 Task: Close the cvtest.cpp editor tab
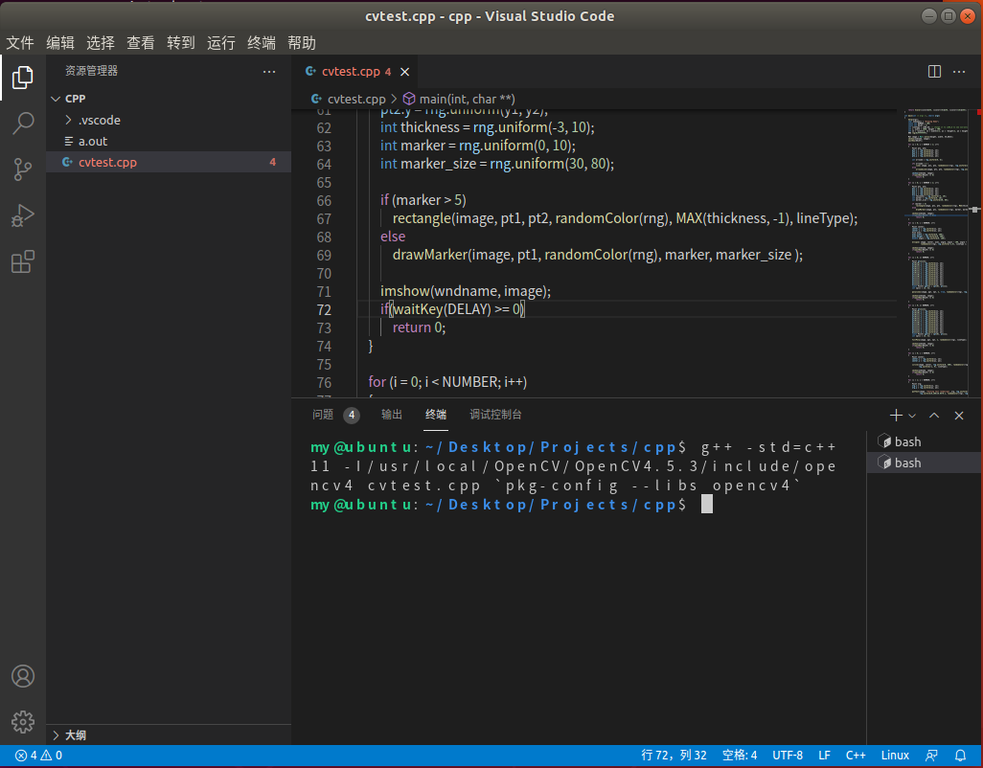click(405, 72)
